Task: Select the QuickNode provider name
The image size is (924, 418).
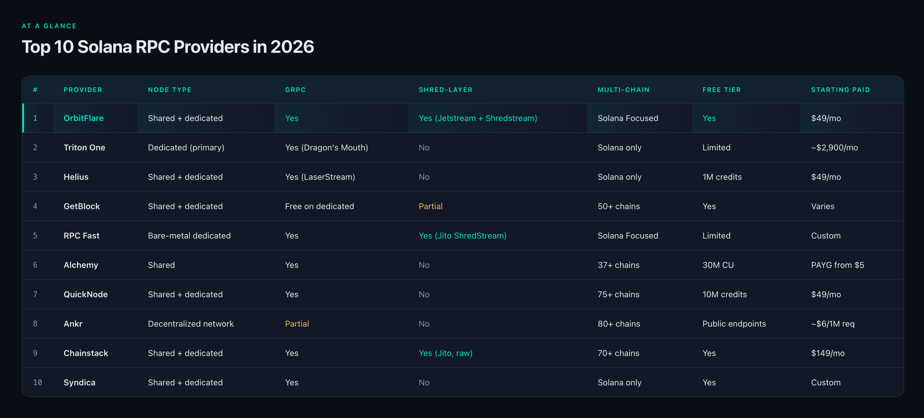Action: coord(86,295)
